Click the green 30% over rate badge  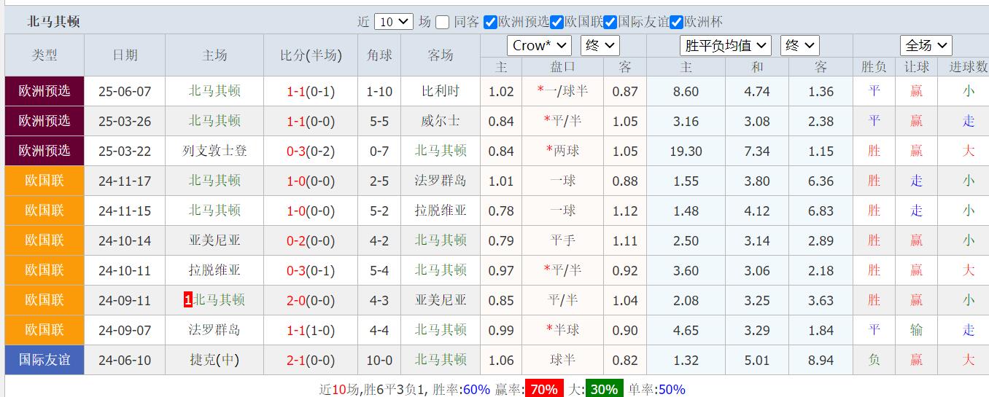coord(605,389)
